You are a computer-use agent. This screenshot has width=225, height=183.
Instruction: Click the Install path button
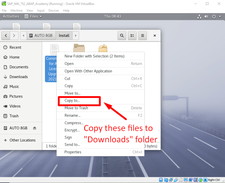click(64, 36)
